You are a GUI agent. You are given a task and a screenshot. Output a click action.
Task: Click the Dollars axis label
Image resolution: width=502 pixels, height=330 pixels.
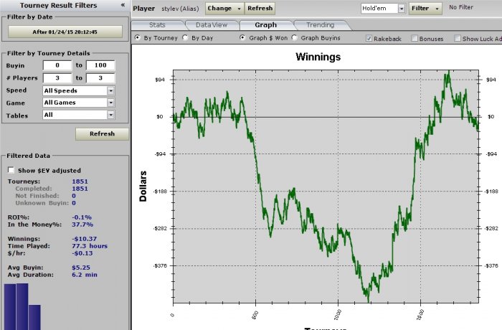tap(143, 186)
